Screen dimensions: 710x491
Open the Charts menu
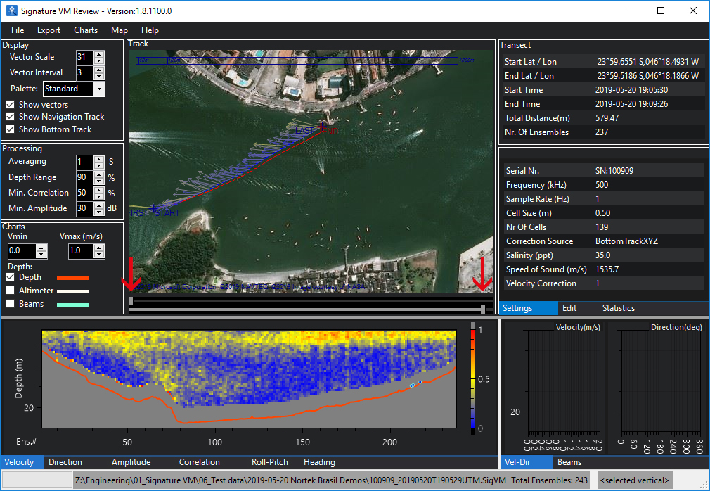tap(86, 30)
